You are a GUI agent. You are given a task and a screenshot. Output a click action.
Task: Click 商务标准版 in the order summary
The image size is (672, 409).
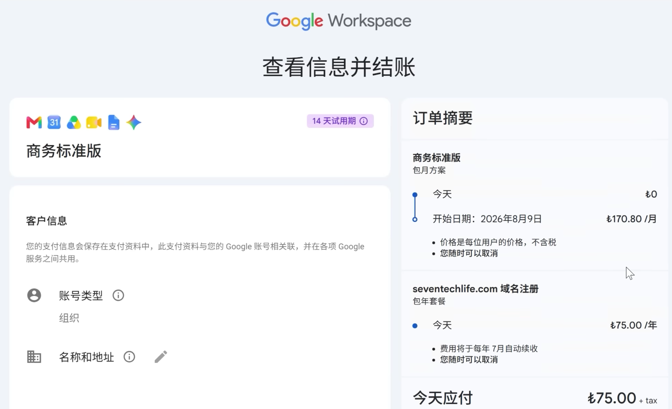[x=437, y=158]
